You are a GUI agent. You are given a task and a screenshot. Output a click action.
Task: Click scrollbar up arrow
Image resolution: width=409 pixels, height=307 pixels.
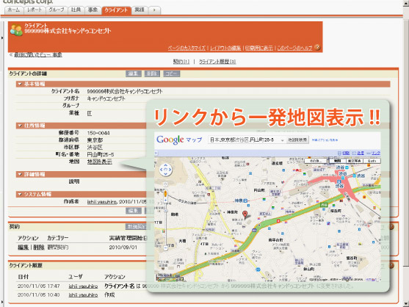[405, 3]
